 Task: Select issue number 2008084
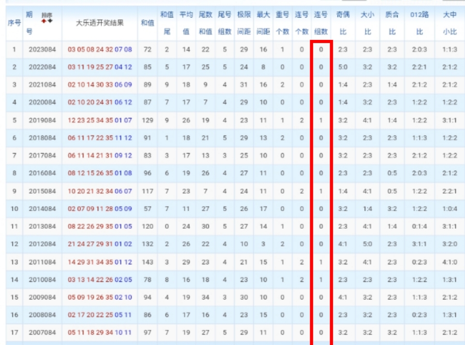click(x=42, y=315)
